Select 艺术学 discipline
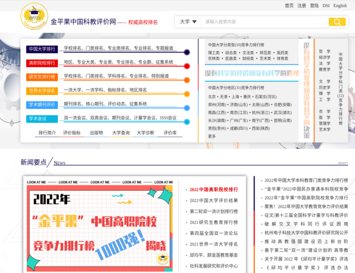The width and height of the screenshot is (355, 273). click(x=324, y=129)
